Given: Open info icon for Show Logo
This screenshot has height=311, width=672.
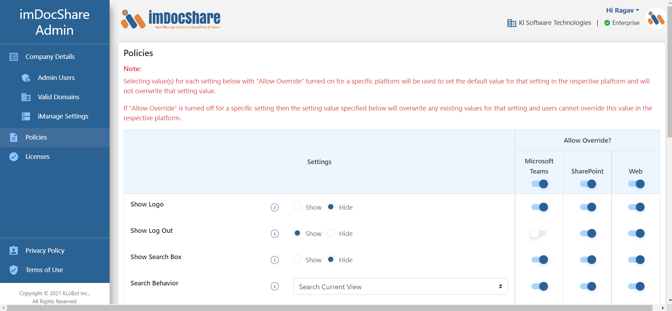Looking at the screenshot, I should (275, 208).
